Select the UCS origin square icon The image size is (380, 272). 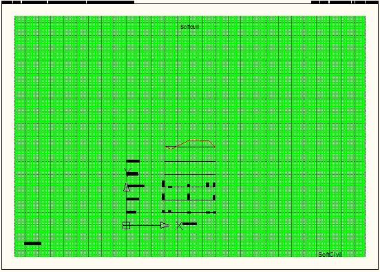[126, 225]
